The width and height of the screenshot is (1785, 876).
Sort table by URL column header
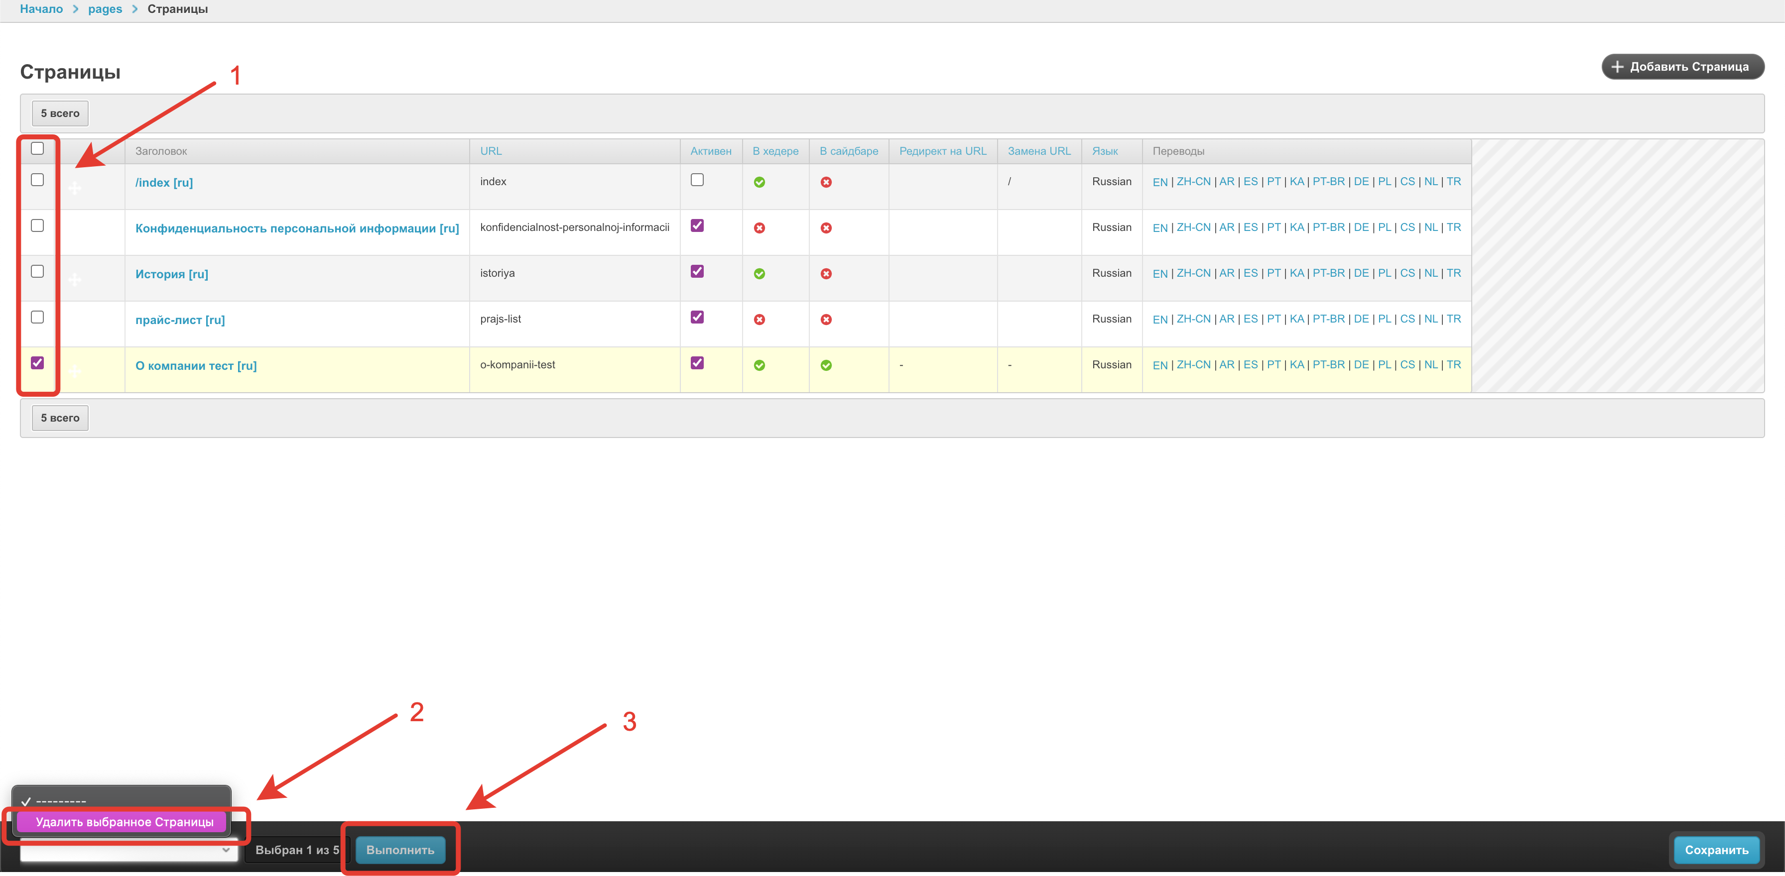point(491,151)
